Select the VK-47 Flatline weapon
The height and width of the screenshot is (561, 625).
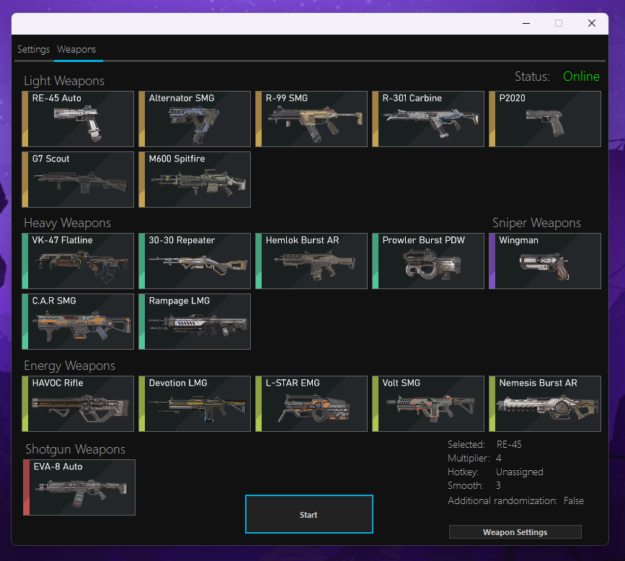79,261
